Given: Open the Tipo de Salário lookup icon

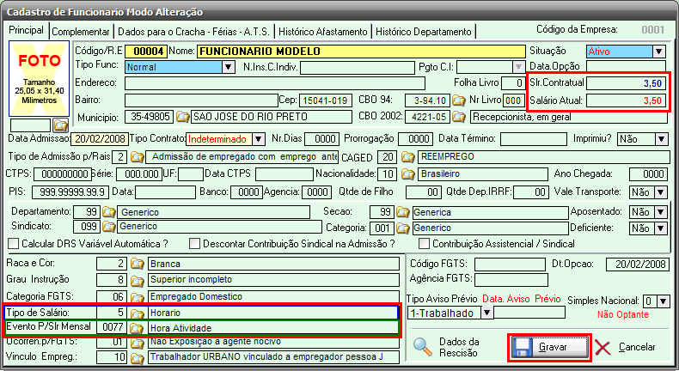Looking at the screenshot, I should 137,313.
